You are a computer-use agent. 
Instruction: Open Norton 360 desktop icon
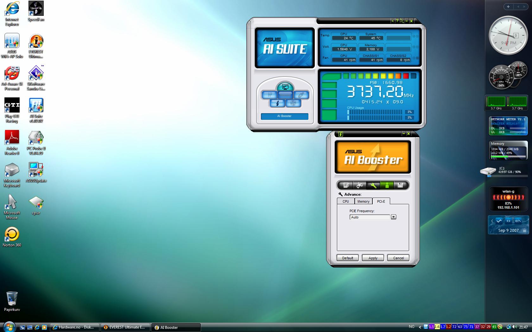pyautogui.click(x=12, y=237)
